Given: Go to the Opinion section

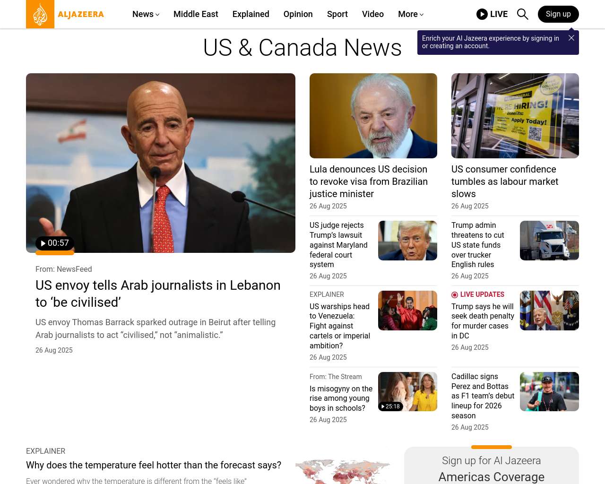Looking at the screenshot, I should [298, 14].
